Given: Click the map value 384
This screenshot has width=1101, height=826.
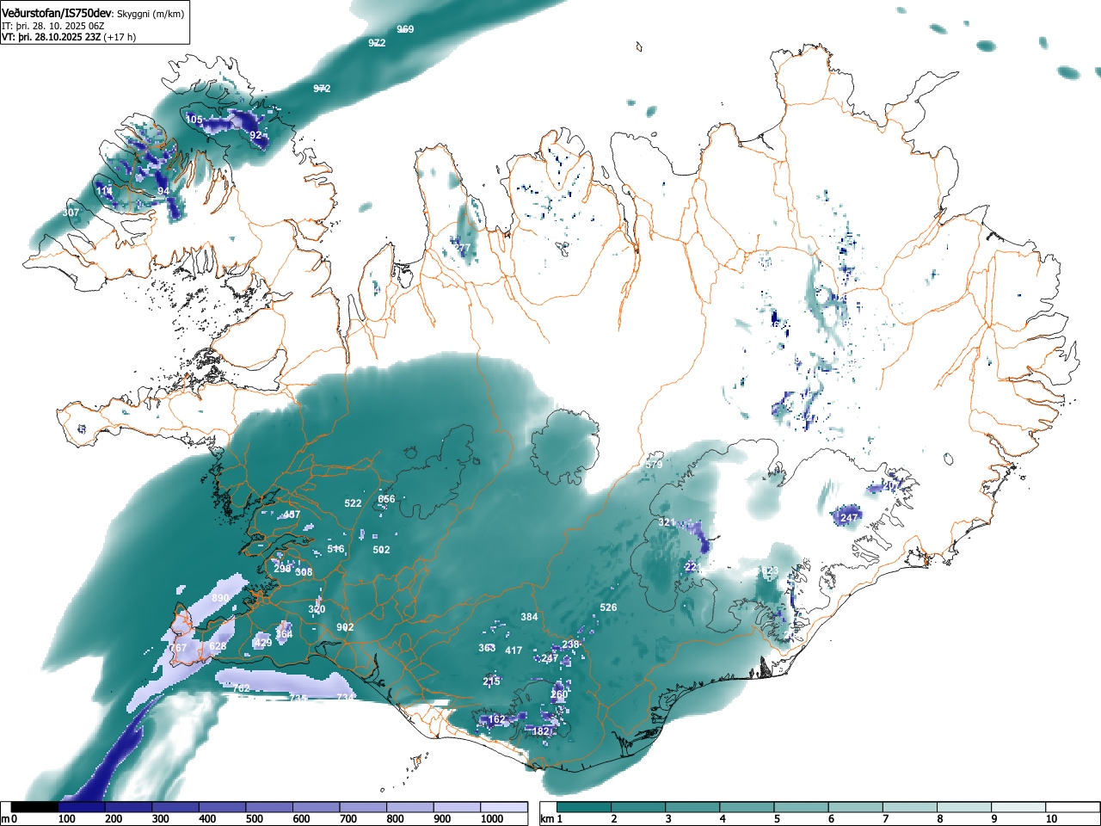Looking at the screenshot, I should point(529,617).
